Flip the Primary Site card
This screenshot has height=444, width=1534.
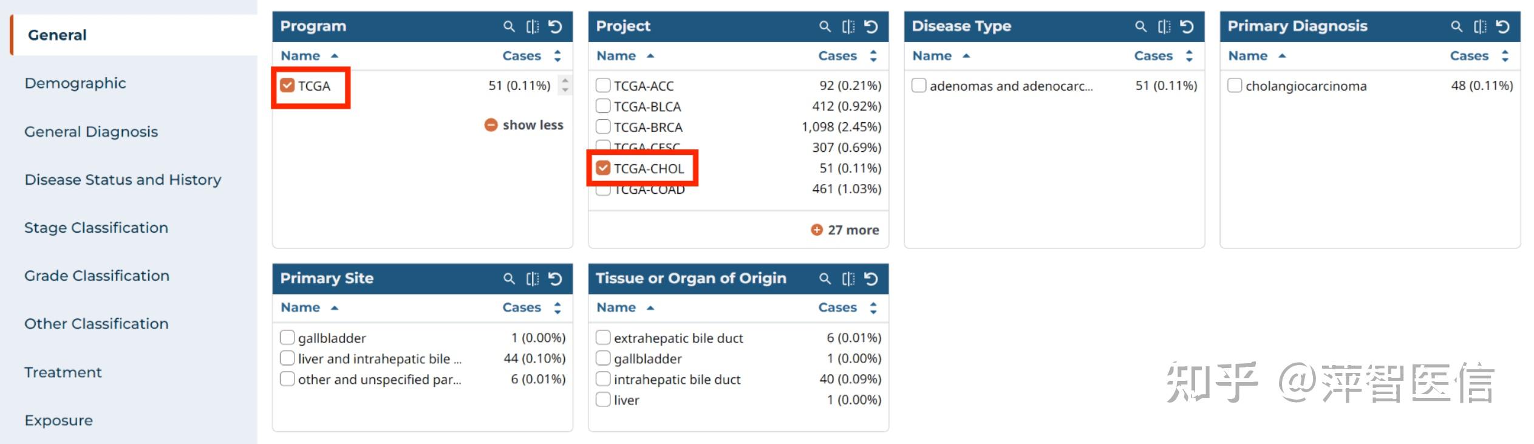pos(532,279)
